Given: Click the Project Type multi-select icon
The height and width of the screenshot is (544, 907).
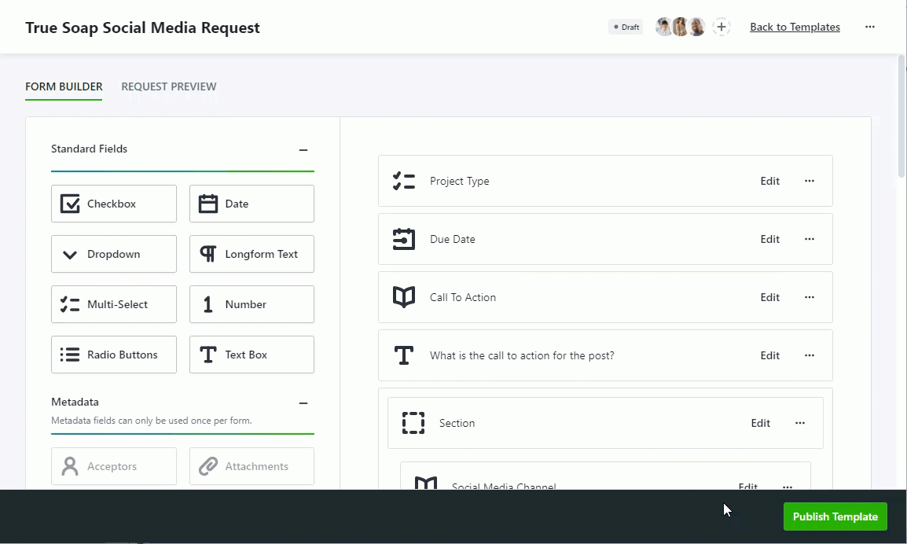Looking at the screenshot, I should (x=404, y=181).
